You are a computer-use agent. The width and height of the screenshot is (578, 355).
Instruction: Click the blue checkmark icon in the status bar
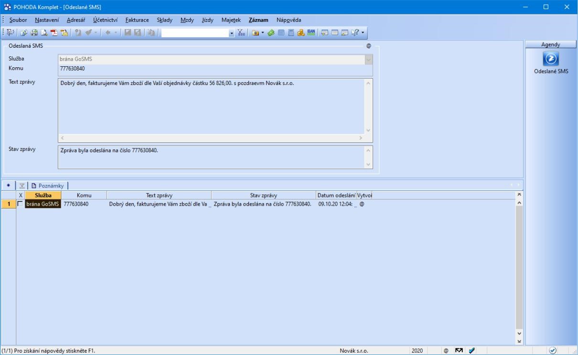click(471, 351)
